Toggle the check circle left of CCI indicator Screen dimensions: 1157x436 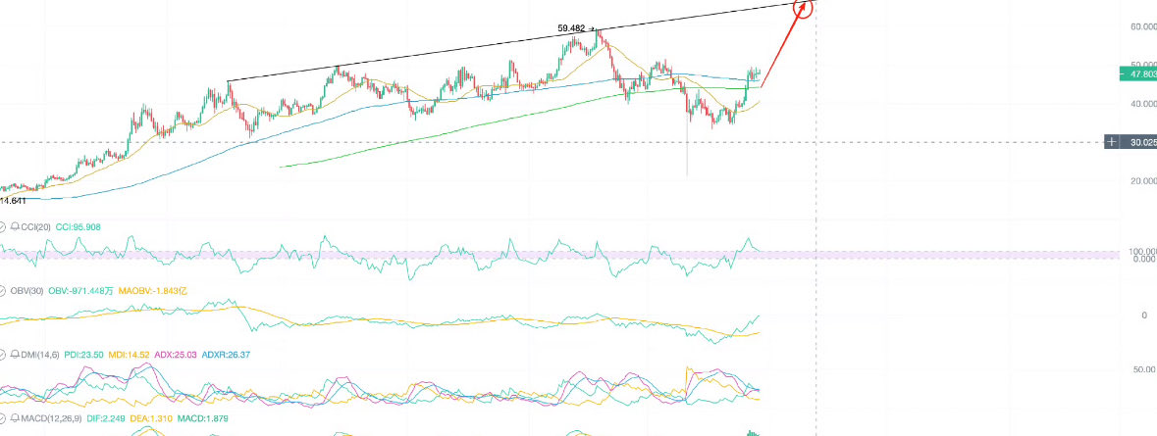coord(2,227)
